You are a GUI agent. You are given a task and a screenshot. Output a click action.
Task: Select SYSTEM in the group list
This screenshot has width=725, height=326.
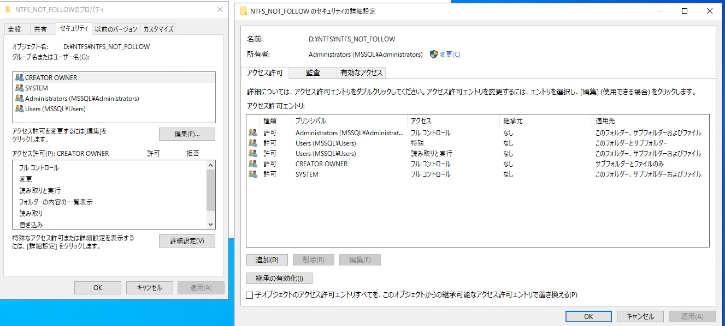point(114,88)
